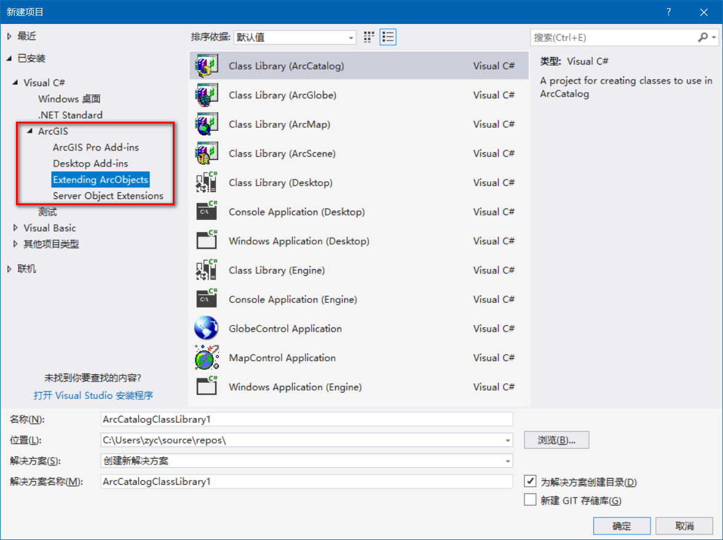Open the 创建新解决方案 solution dropdown
This screenshot has width=723, height=540.
(x=307, y=461)
